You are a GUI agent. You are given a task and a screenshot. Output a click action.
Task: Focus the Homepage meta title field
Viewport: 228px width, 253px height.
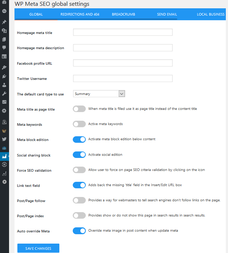click(123, 32)
